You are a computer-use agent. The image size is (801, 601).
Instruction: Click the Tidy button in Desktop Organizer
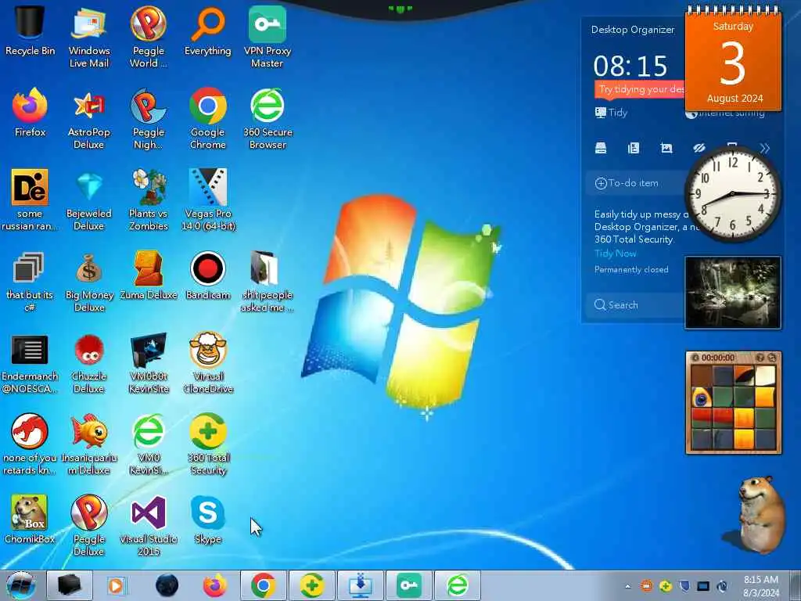[611, 113]
